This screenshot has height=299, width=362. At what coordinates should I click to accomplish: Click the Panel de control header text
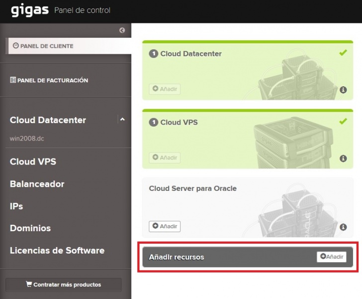point(82,10)
